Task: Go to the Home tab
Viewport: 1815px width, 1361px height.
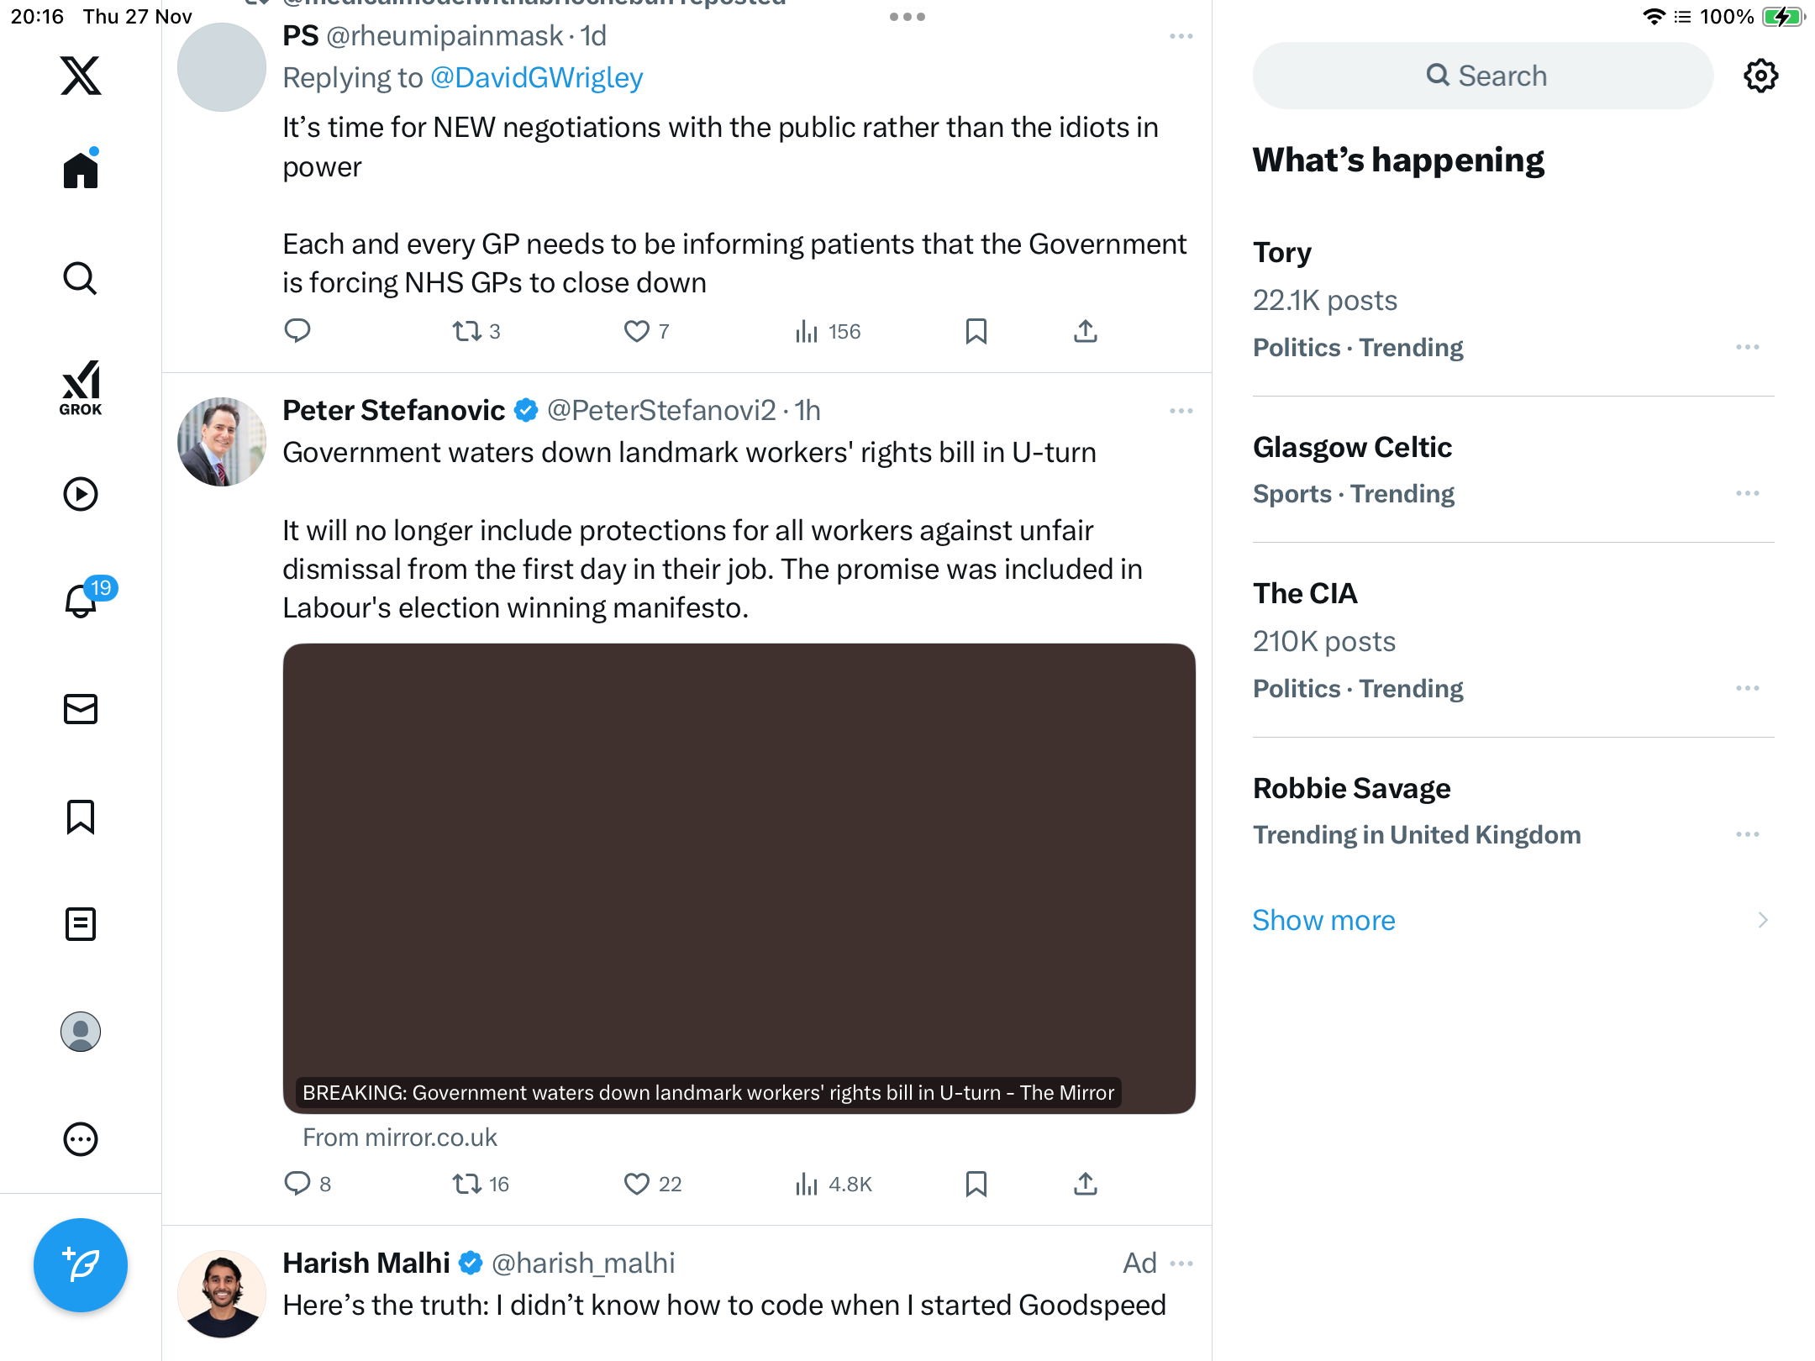Action: coord(81,171)
